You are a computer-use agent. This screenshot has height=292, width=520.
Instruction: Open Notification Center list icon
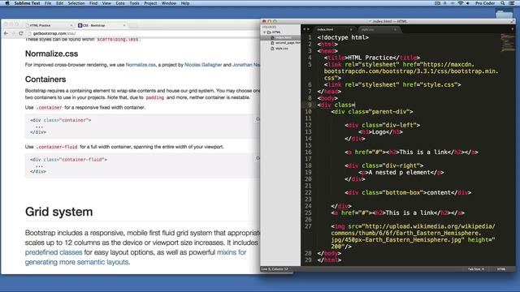tap(512, 3)
